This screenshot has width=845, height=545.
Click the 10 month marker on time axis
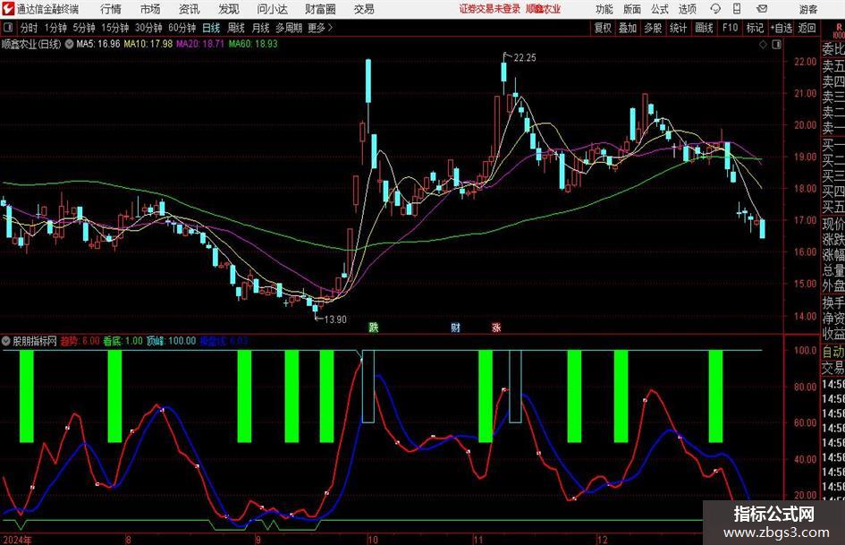click(x=372, y=540)
